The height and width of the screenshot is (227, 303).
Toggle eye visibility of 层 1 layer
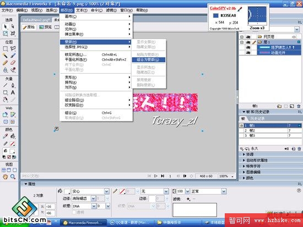tap(248, 42)
